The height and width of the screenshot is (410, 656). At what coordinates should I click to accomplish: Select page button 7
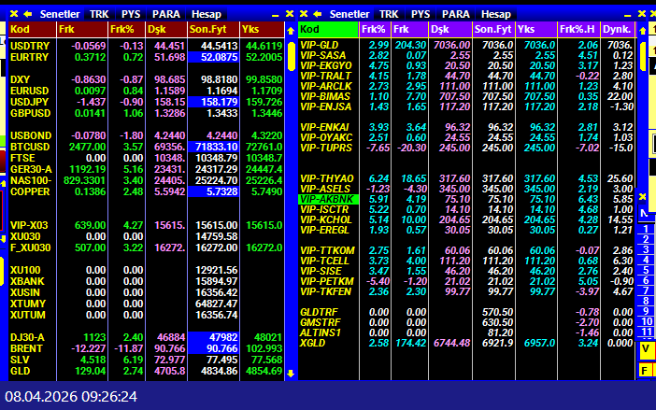(x=646, y=290)
